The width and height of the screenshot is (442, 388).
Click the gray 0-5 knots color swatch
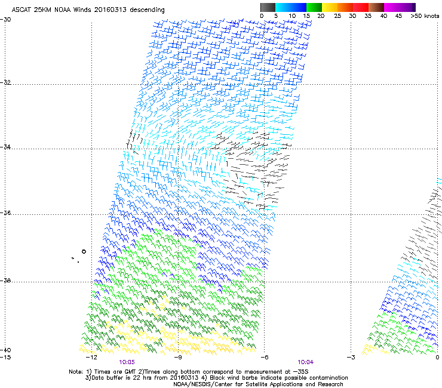click(x=268, y=7)
